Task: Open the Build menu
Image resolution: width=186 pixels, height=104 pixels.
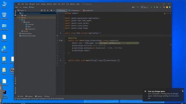Action: [55, 4]
